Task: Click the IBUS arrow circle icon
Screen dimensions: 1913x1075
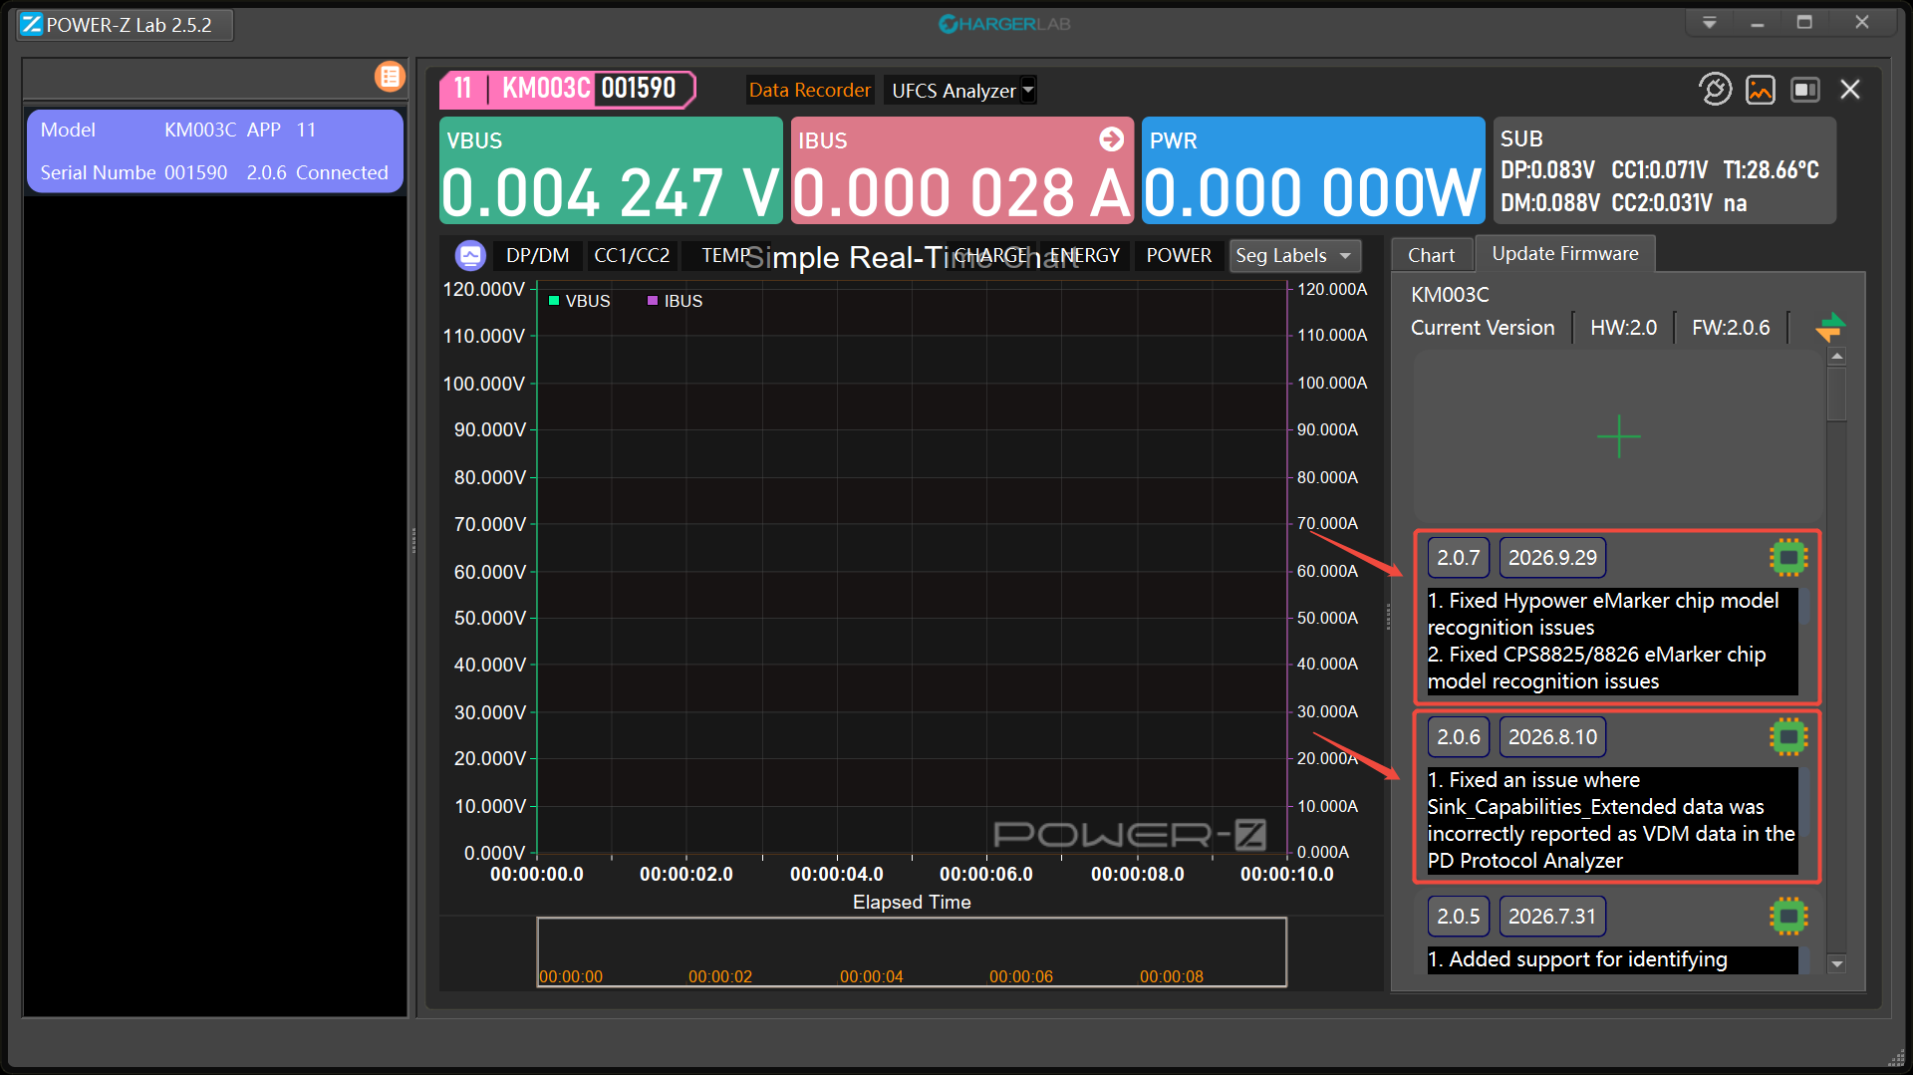Action: 1111,139
